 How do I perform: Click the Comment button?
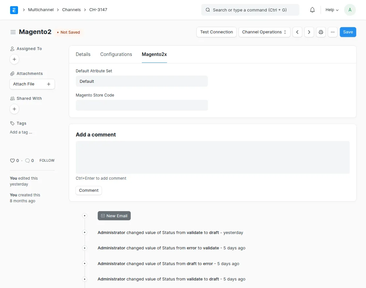click(x=89, y=190)
